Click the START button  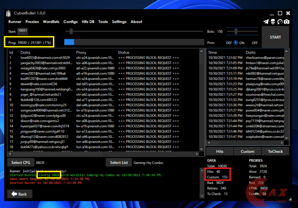pos(275,37)
